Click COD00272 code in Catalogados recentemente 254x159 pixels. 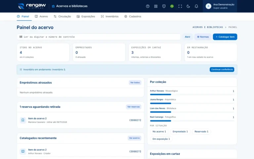(x=135, y=151)
